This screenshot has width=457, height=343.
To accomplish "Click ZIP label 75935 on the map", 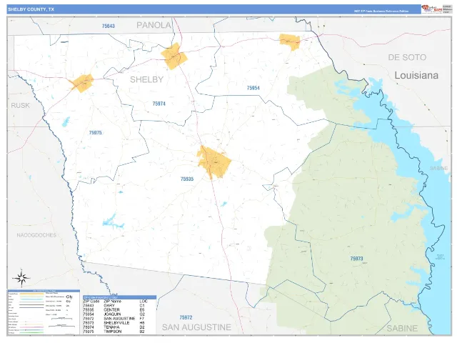I will pos(187,179).
